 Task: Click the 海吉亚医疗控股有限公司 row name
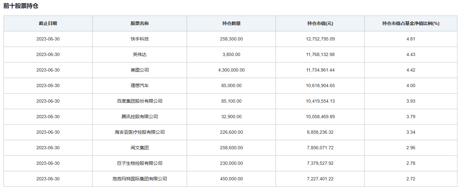(140, 132)
